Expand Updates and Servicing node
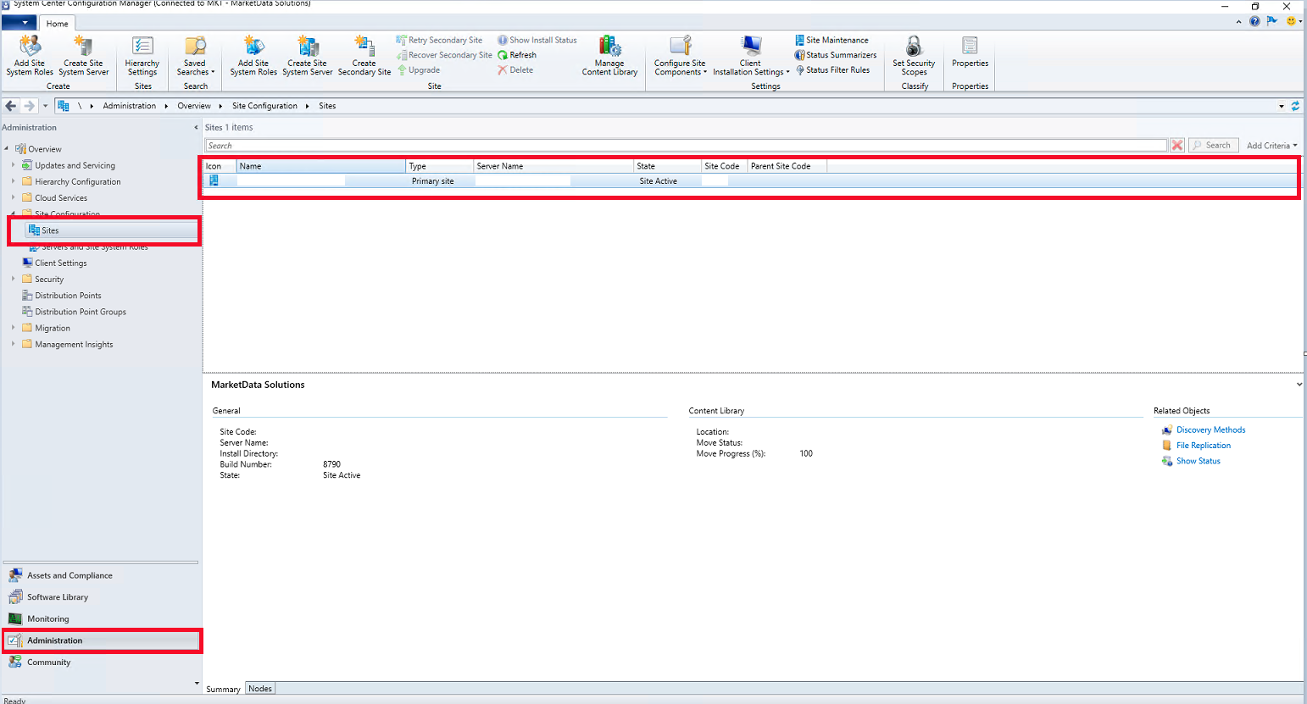1307x704 pixels. point(13,165)
